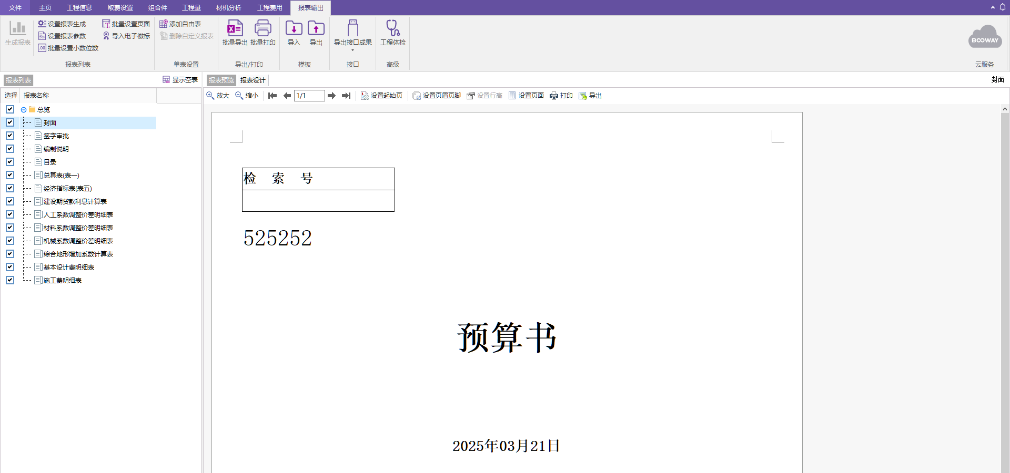Toggle checkbox for 总览 folder
Screen dimensions: 1010x473
tap(10, 109)
